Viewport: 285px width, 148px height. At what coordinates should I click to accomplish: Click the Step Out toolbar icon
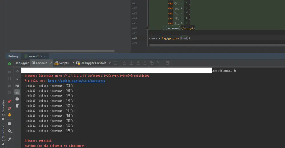(145, 63)
